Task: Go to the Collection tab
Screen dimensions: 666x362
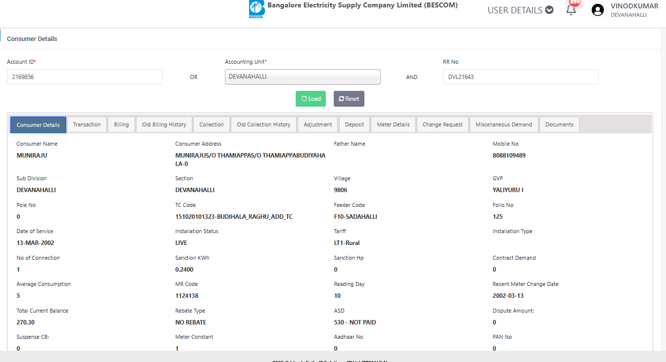Action: tap(212, 125)
